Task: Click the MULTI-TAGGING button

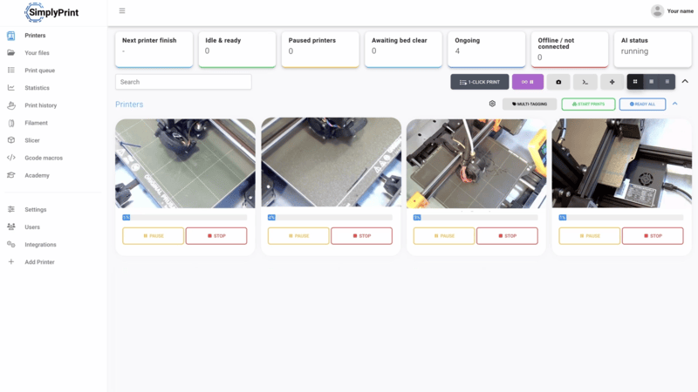Action: coord(530,104)
